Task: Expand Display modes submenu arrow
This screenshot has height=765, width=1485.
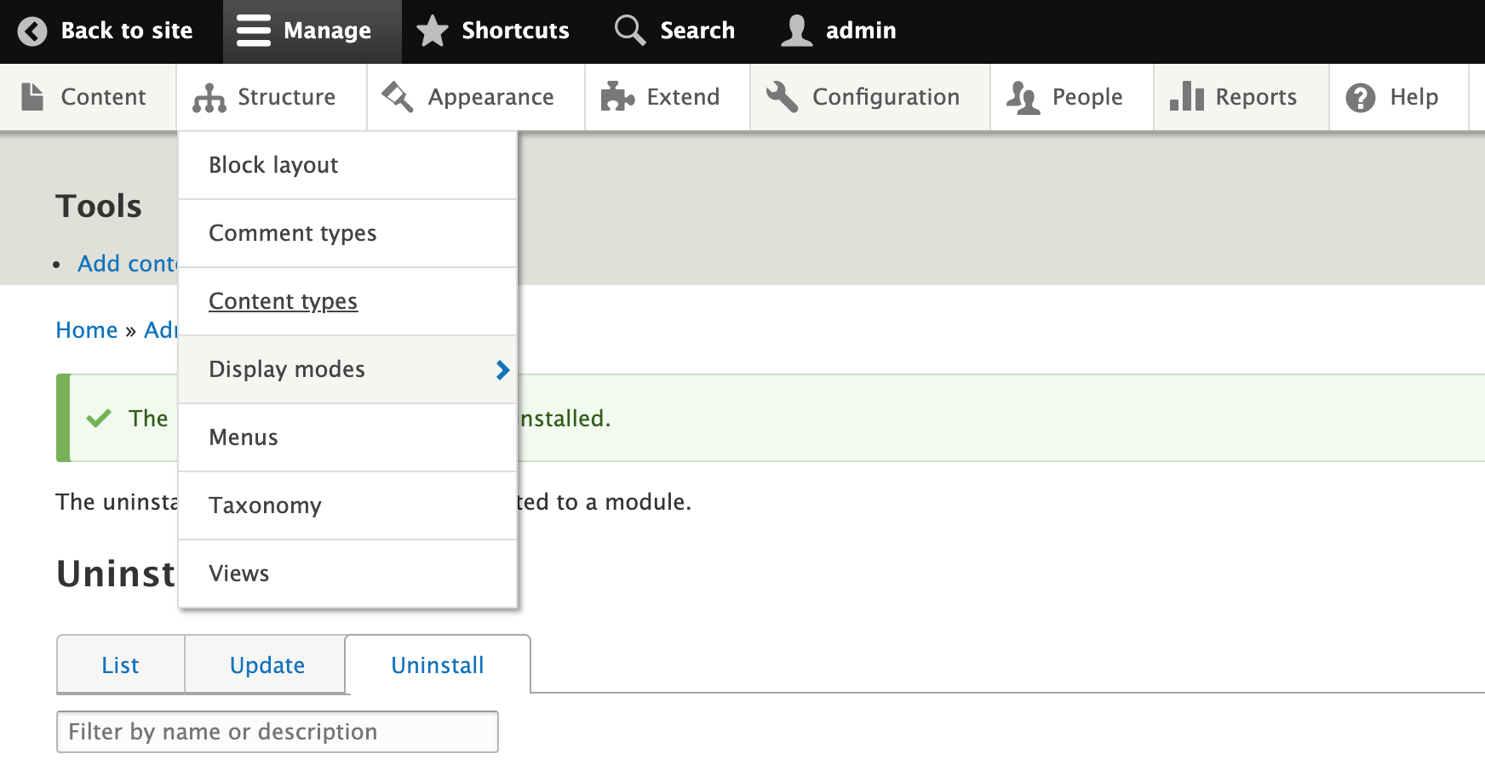Action: [502, 369]
